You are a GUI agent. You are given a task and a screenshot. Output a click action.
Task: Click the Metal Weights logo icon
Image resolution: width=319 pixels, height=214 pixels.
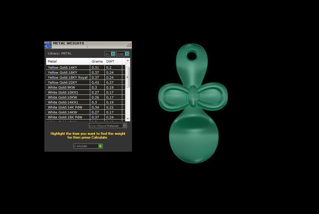(48, 45)
